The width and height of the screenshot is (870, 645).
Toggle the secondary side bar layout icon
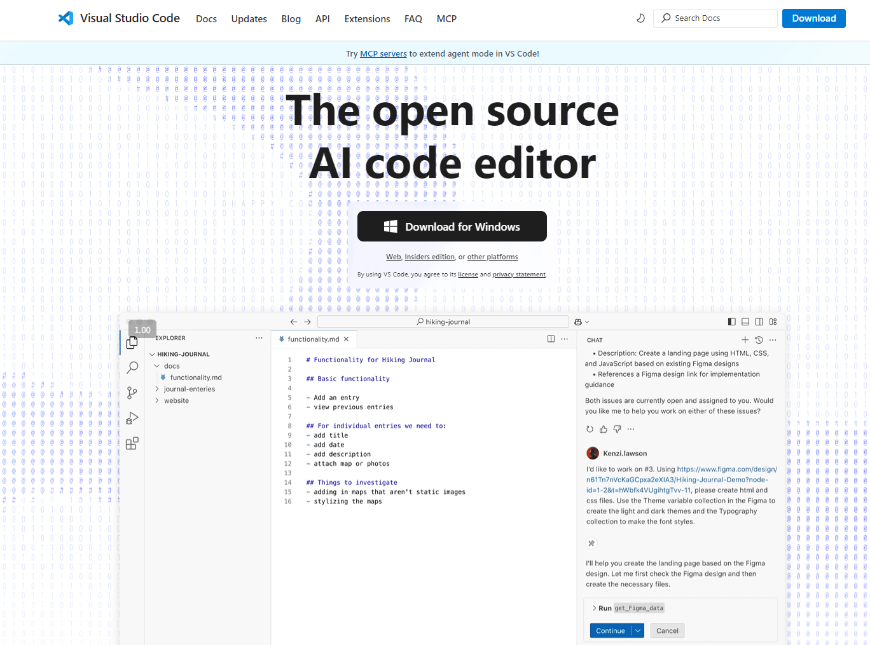(759, 322)
